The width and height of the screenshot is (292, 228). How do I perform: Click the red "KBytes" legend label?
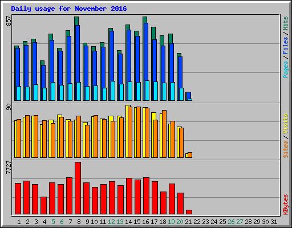point(285,205)
